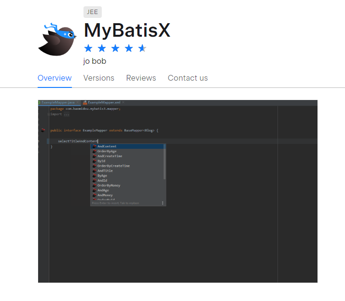Switch to the Versions tab
345x301 pixels.
point(99,78)
